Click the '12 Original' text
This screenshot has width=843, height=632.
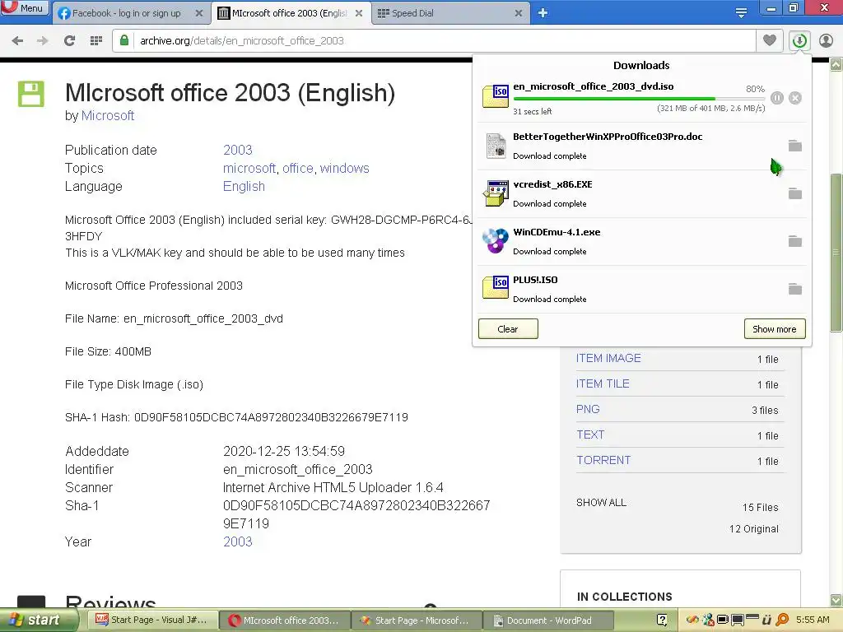(x=754, y=529)
